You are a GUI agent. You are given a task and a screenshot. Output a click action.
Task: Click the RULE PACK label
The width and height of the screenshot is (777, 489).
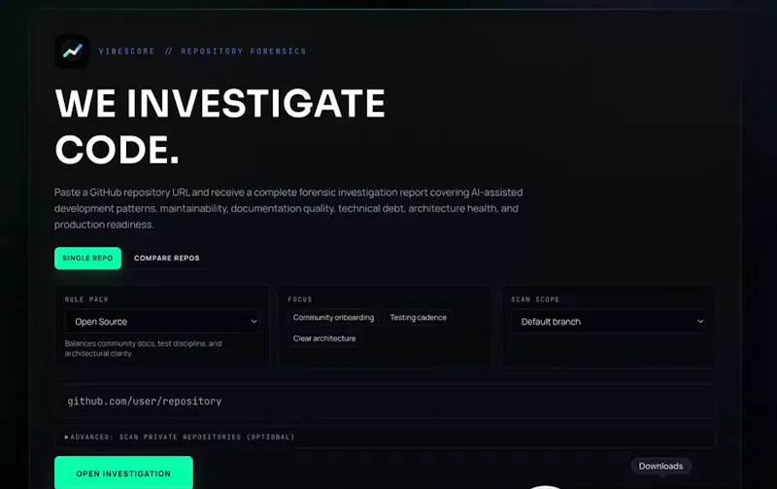pos(86,299)
